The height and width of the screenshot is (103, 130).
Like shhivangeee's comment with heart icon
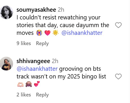(118, 76)
